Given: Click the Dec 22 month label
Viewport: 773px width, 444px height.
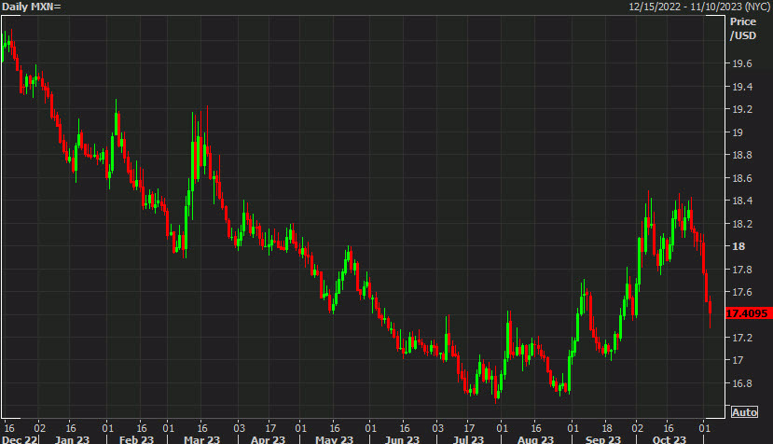Looking at the screenshot, I should click(x=20, y=439).
